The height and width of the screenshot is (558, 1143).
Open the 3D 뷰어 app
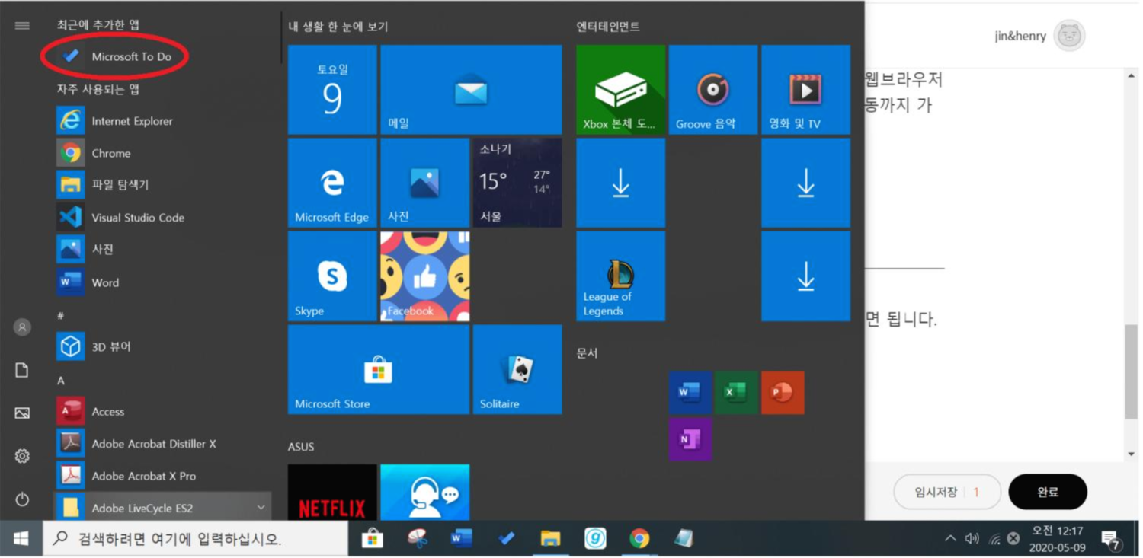click(x=162, y=346)
